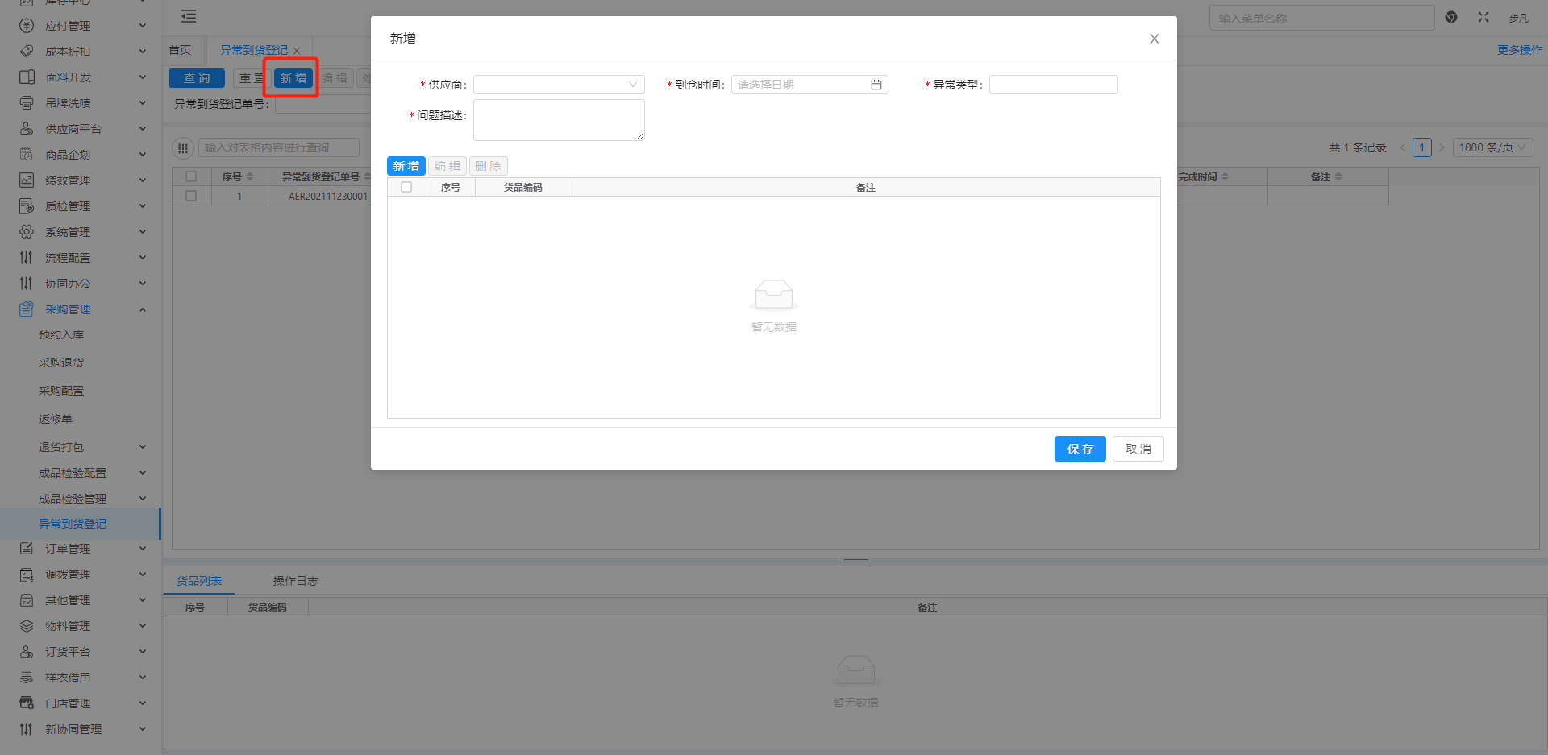Click the sidebar collapse hamburger icon

(x=189, y=16)
